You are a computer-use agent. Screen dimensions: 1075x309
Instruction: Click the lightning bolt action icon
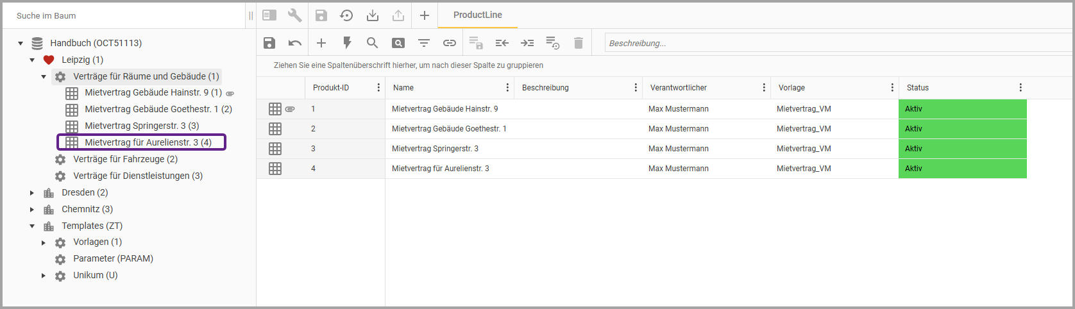click(347, 43)
